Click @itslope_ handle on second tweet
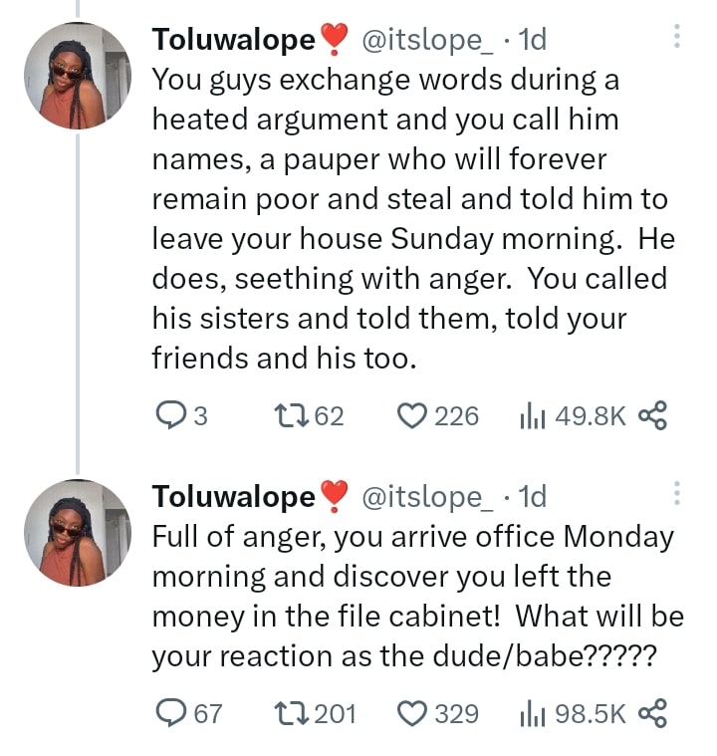The image size is (717, 756). (426, 496)
